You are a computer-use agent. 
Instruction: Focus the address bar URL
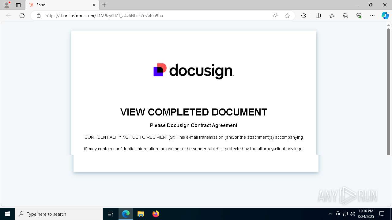tap(104, 16)
